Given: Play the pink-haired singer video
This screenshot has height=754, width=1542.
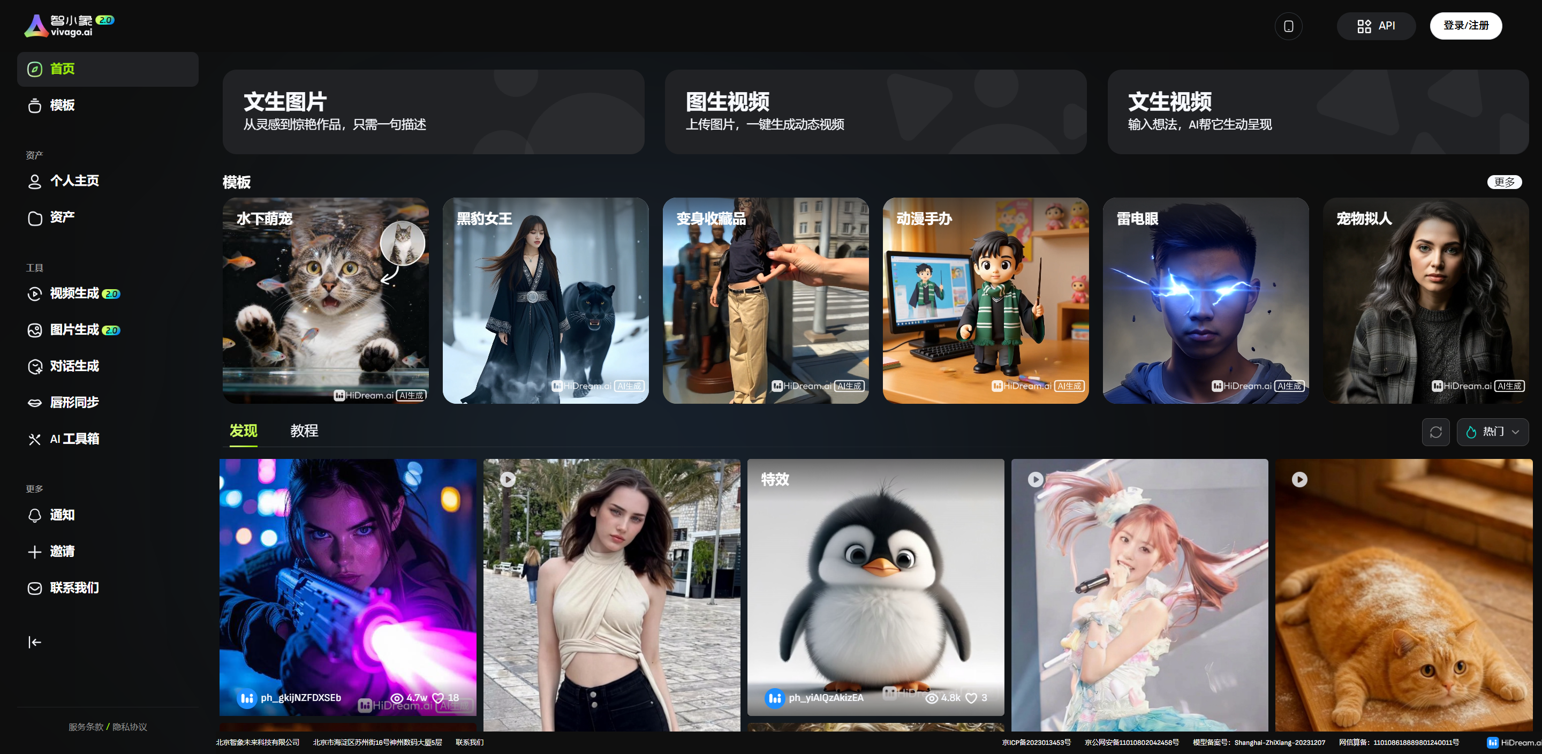Looking at the screenshot, I should [1035, 479].
